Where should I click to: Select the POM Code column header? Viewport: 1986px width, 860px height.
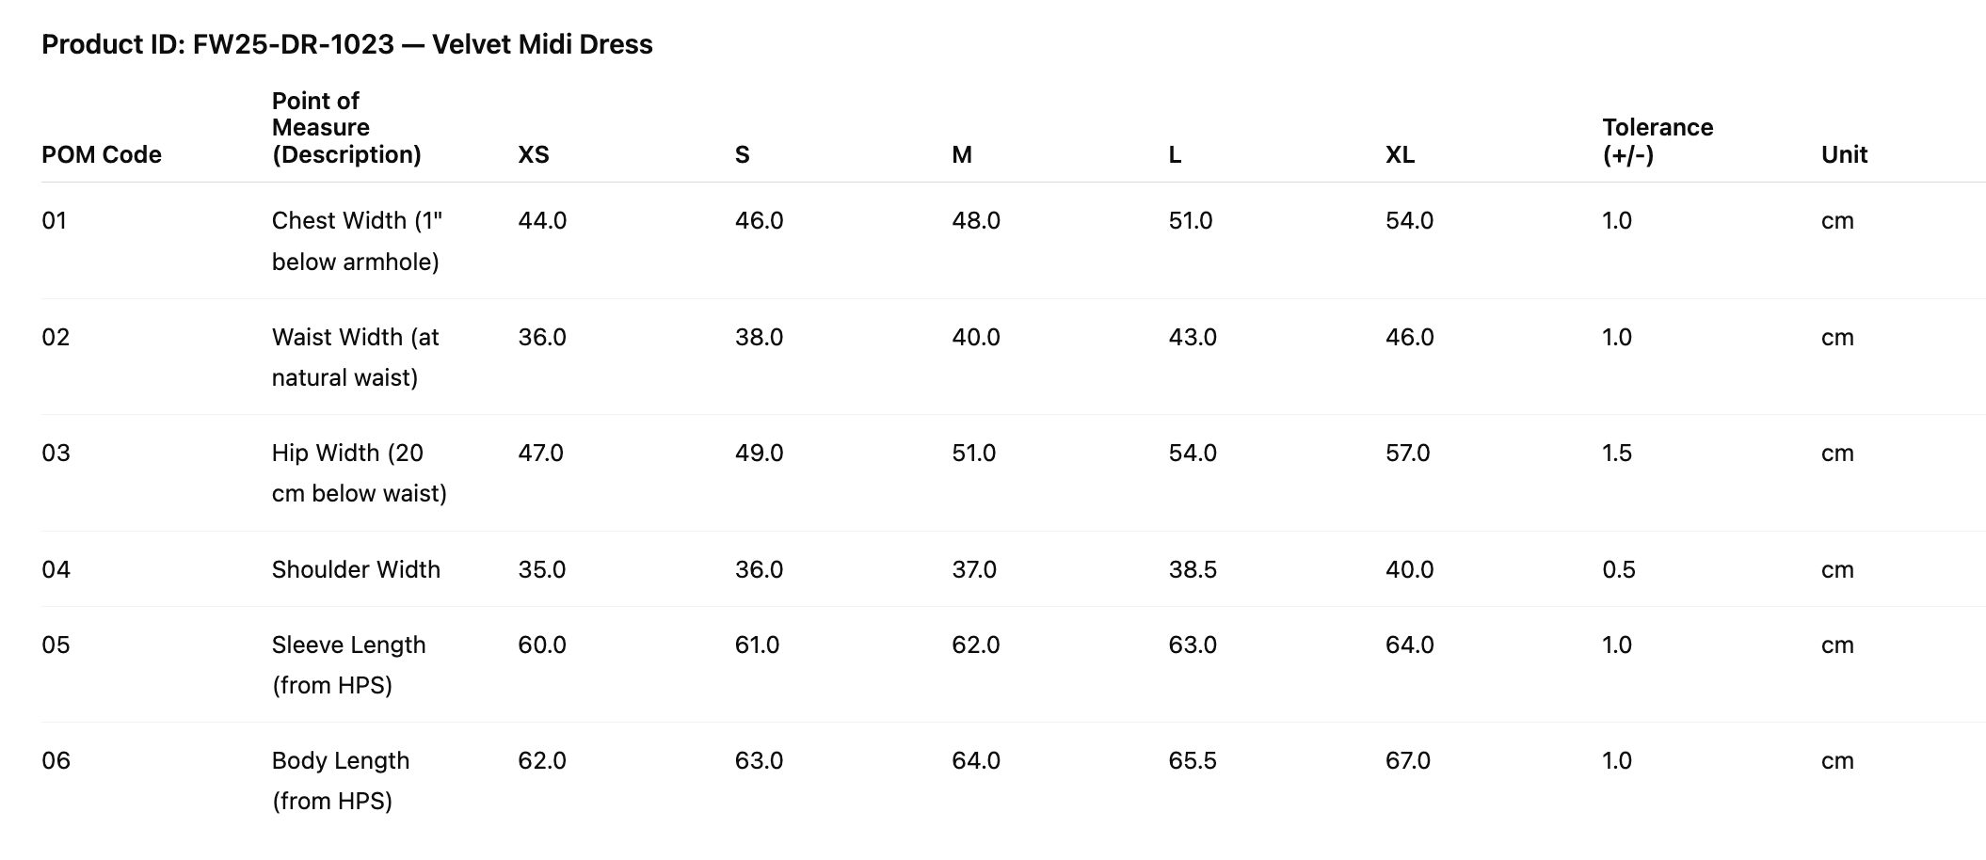[102, 154]
